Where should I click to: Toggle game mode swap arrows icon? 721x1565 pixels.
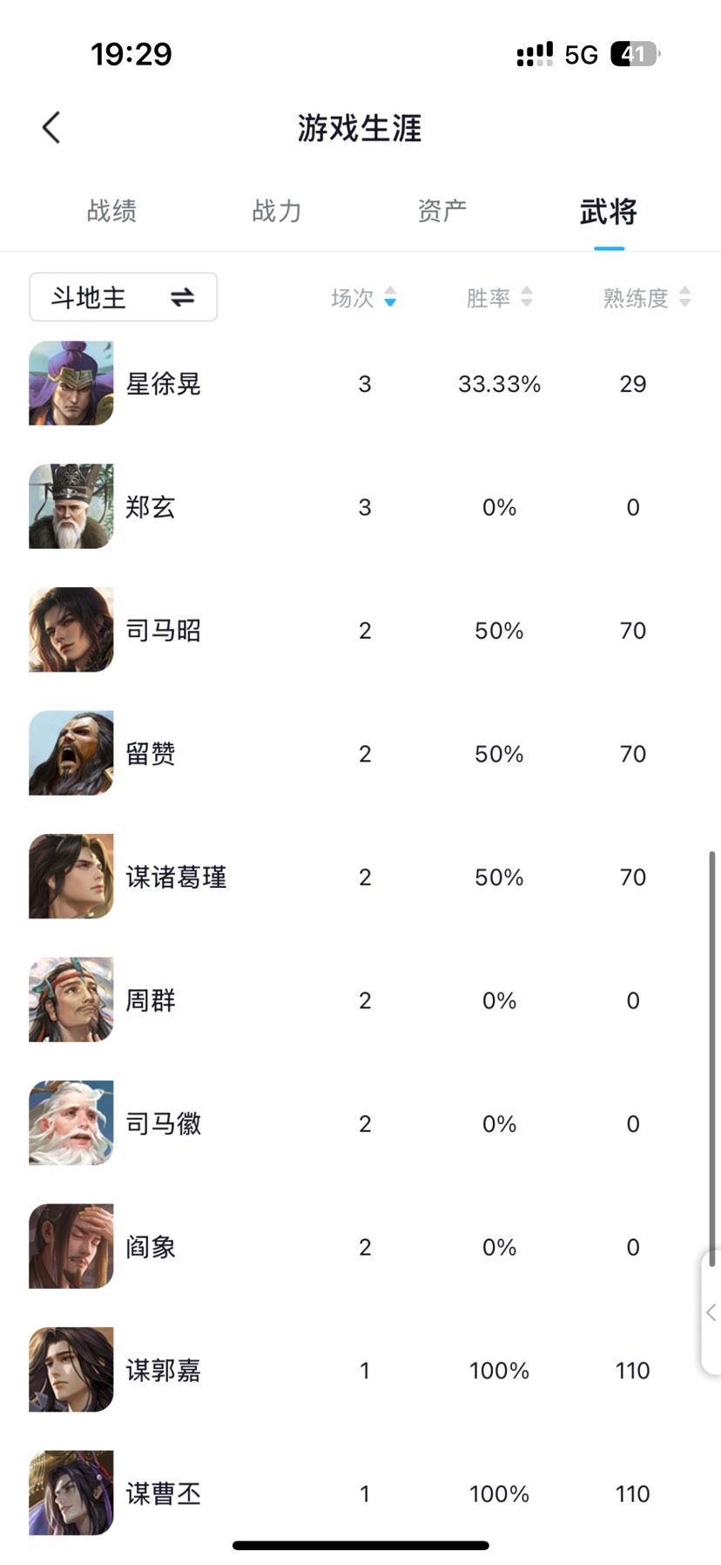[x=182, y=298]
